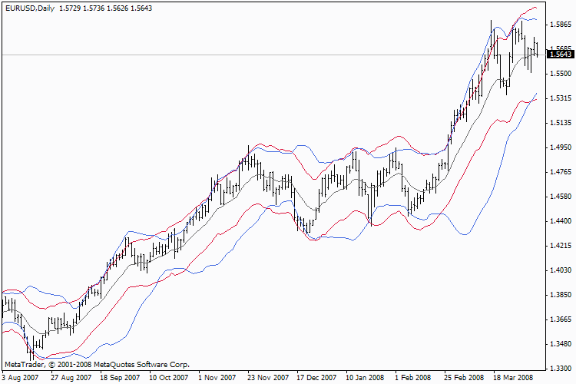The width and height of the screenshot is (576, 384).
Task: Click the 1.3300 price level label
Action: [x=561, y=368]
